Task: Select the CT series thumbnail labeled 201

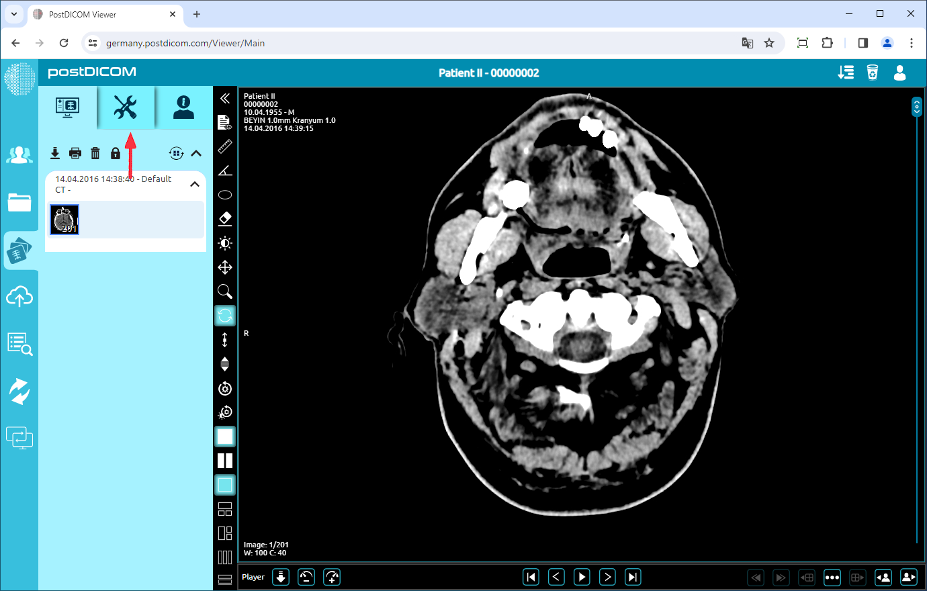Action: (x=64, y=220)
